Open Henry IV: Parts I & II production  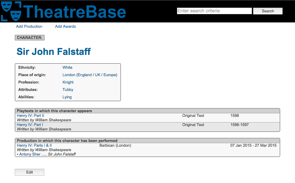point(34,146)
